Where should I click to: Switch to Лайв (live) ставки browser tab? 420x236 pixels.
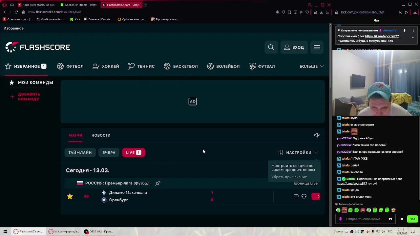pyautogui.click(x=37, y=5)
